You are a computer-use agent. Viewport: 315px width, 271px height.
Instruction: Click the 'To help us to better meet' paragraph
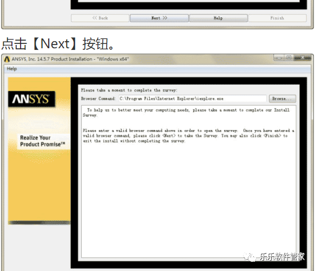(186, 113)
